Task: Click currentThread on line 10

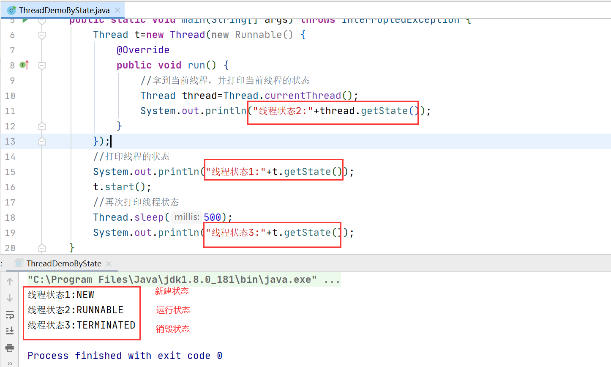Action: click(303, 96)
